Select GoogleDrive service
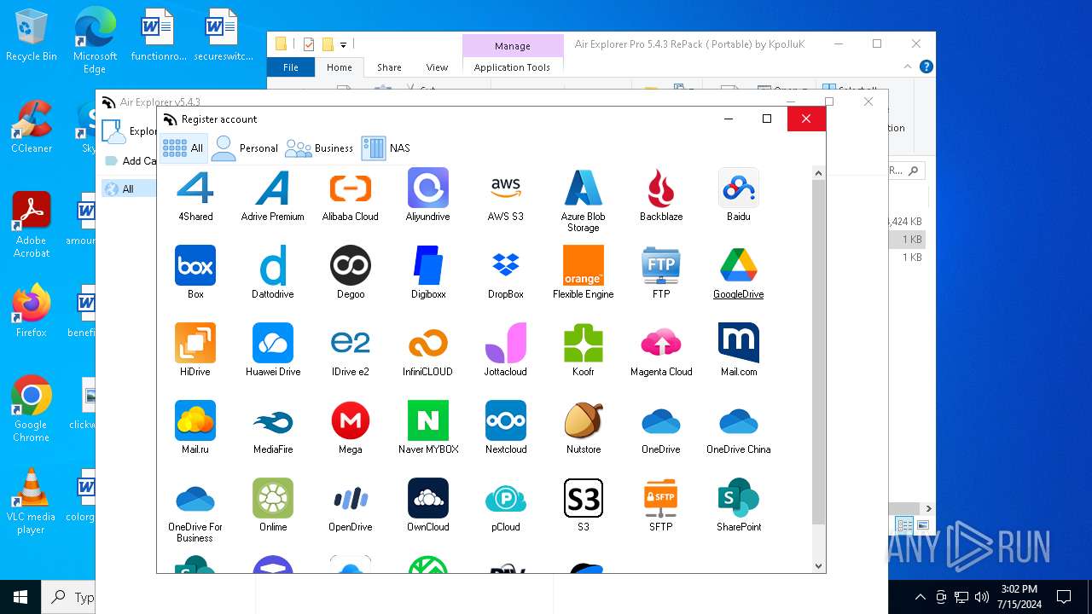The image size is (1092, 614). (739, 273)
